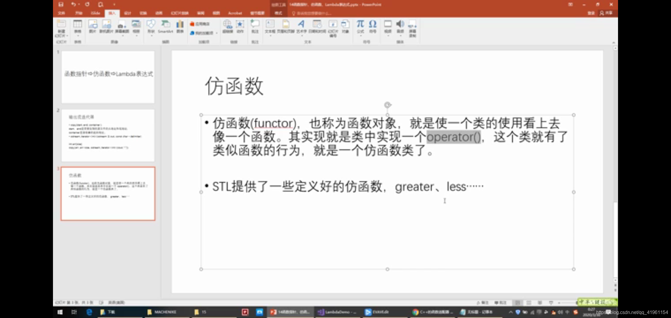The image size is (671, 318).
Task: Open header and footer settings
Action: (285, 26)
